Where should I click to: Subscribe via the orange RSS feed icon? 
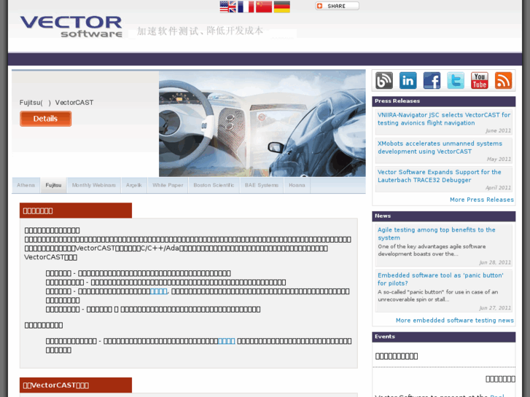pyautogui.click(x=503, y=81)
